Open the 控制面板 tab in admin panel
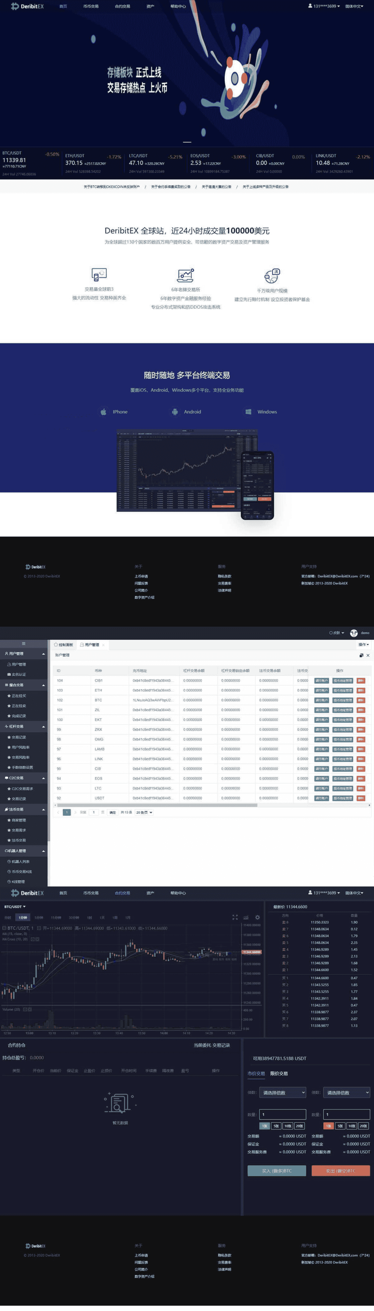 [63, 645]
